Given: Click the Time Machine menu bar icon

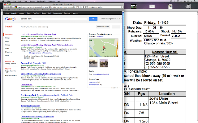Looking at the screenshot, I should tap(171, 1).
